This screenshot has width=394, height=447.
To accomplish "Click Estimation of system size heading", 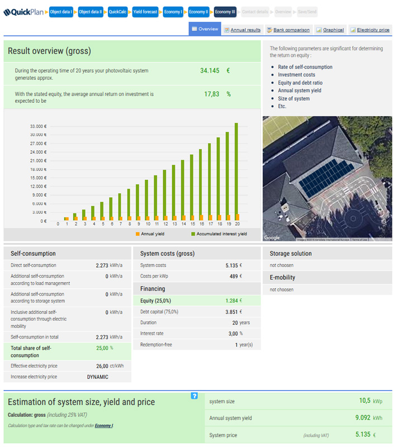I will (81, 402).
